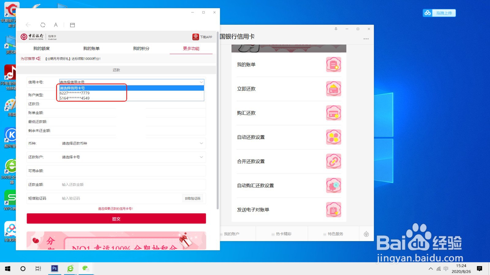This screenshot has width=490, height=275.
Task: Click the 立即还款 wallet icon
Action: [334, 89]
